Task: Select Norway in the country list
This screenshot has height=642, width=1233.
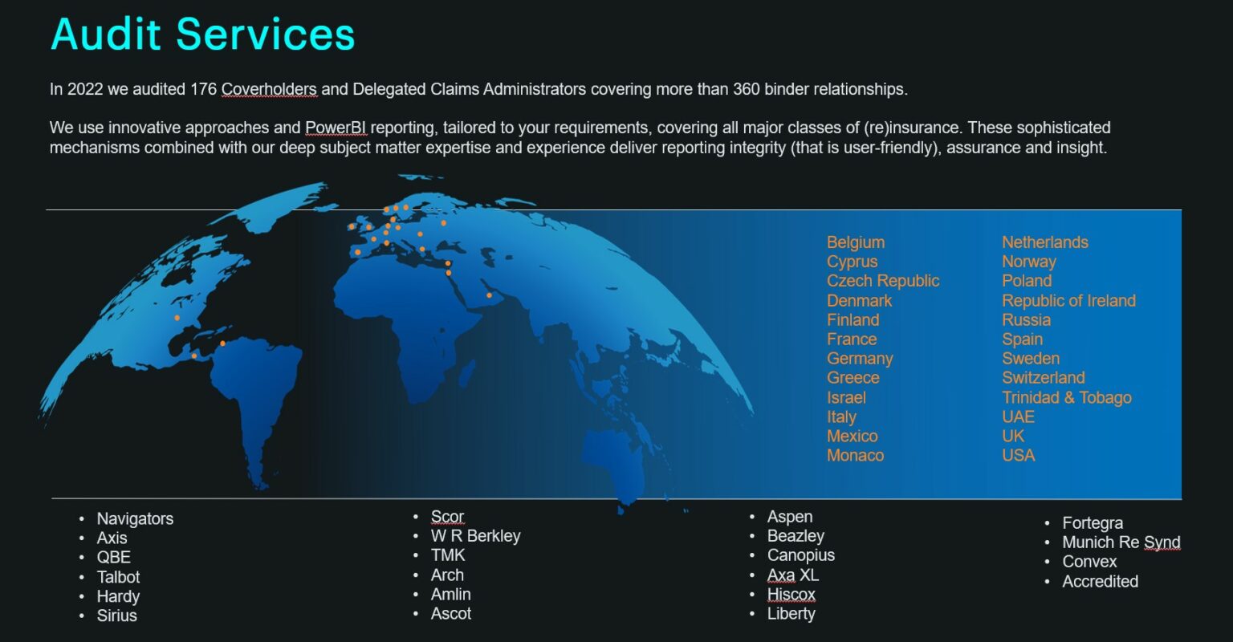Action: [x=1029, y=262]
